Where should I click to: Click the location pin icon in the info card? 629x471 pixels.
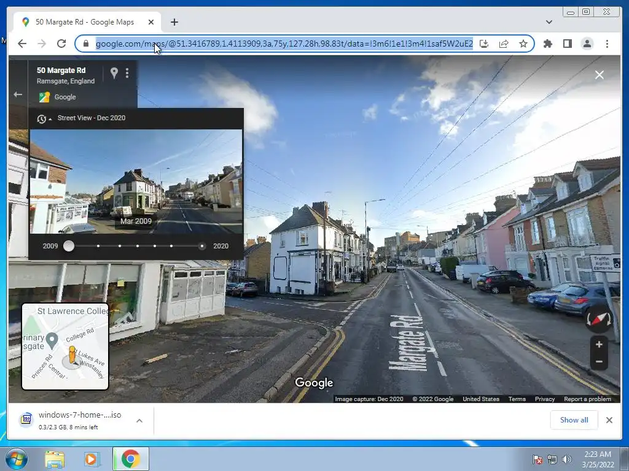pos(114,73)
